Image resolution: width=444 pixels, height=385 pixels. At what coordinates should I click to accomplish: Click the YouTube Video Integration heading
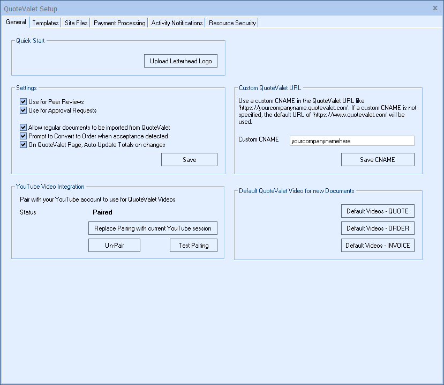pyautogui.click(x=50, y=187)
